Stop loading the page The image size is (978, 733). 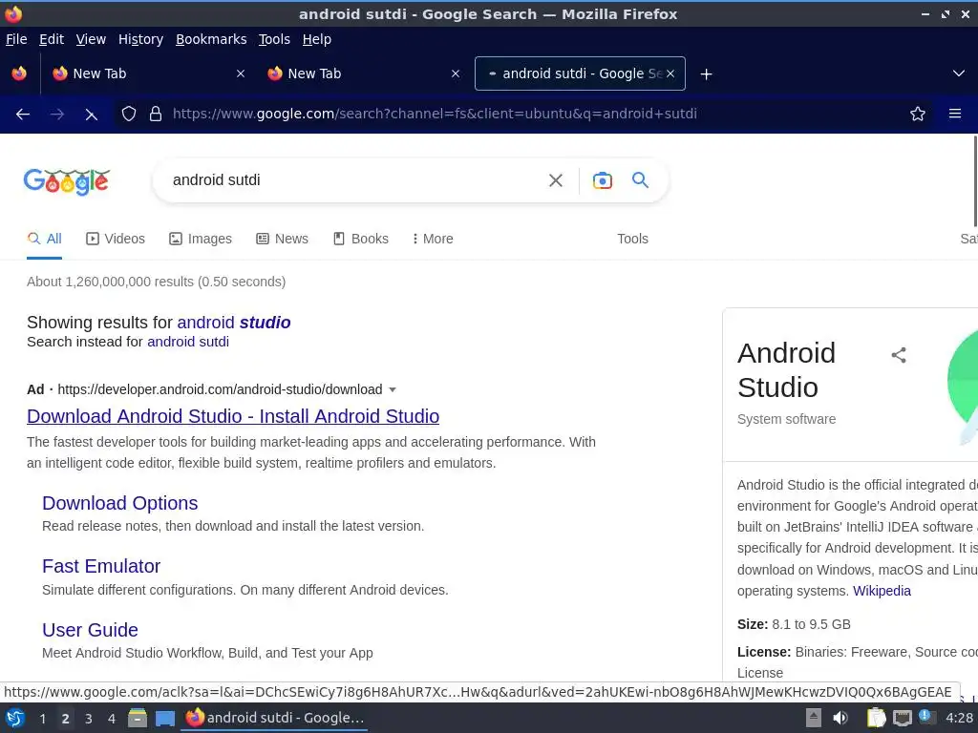pyautogui.click(x=91, y=115)
